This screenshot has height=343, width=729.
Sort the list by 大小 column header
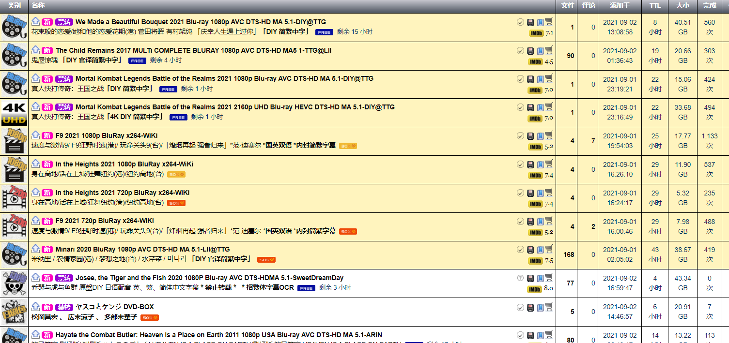coord(682,5)
